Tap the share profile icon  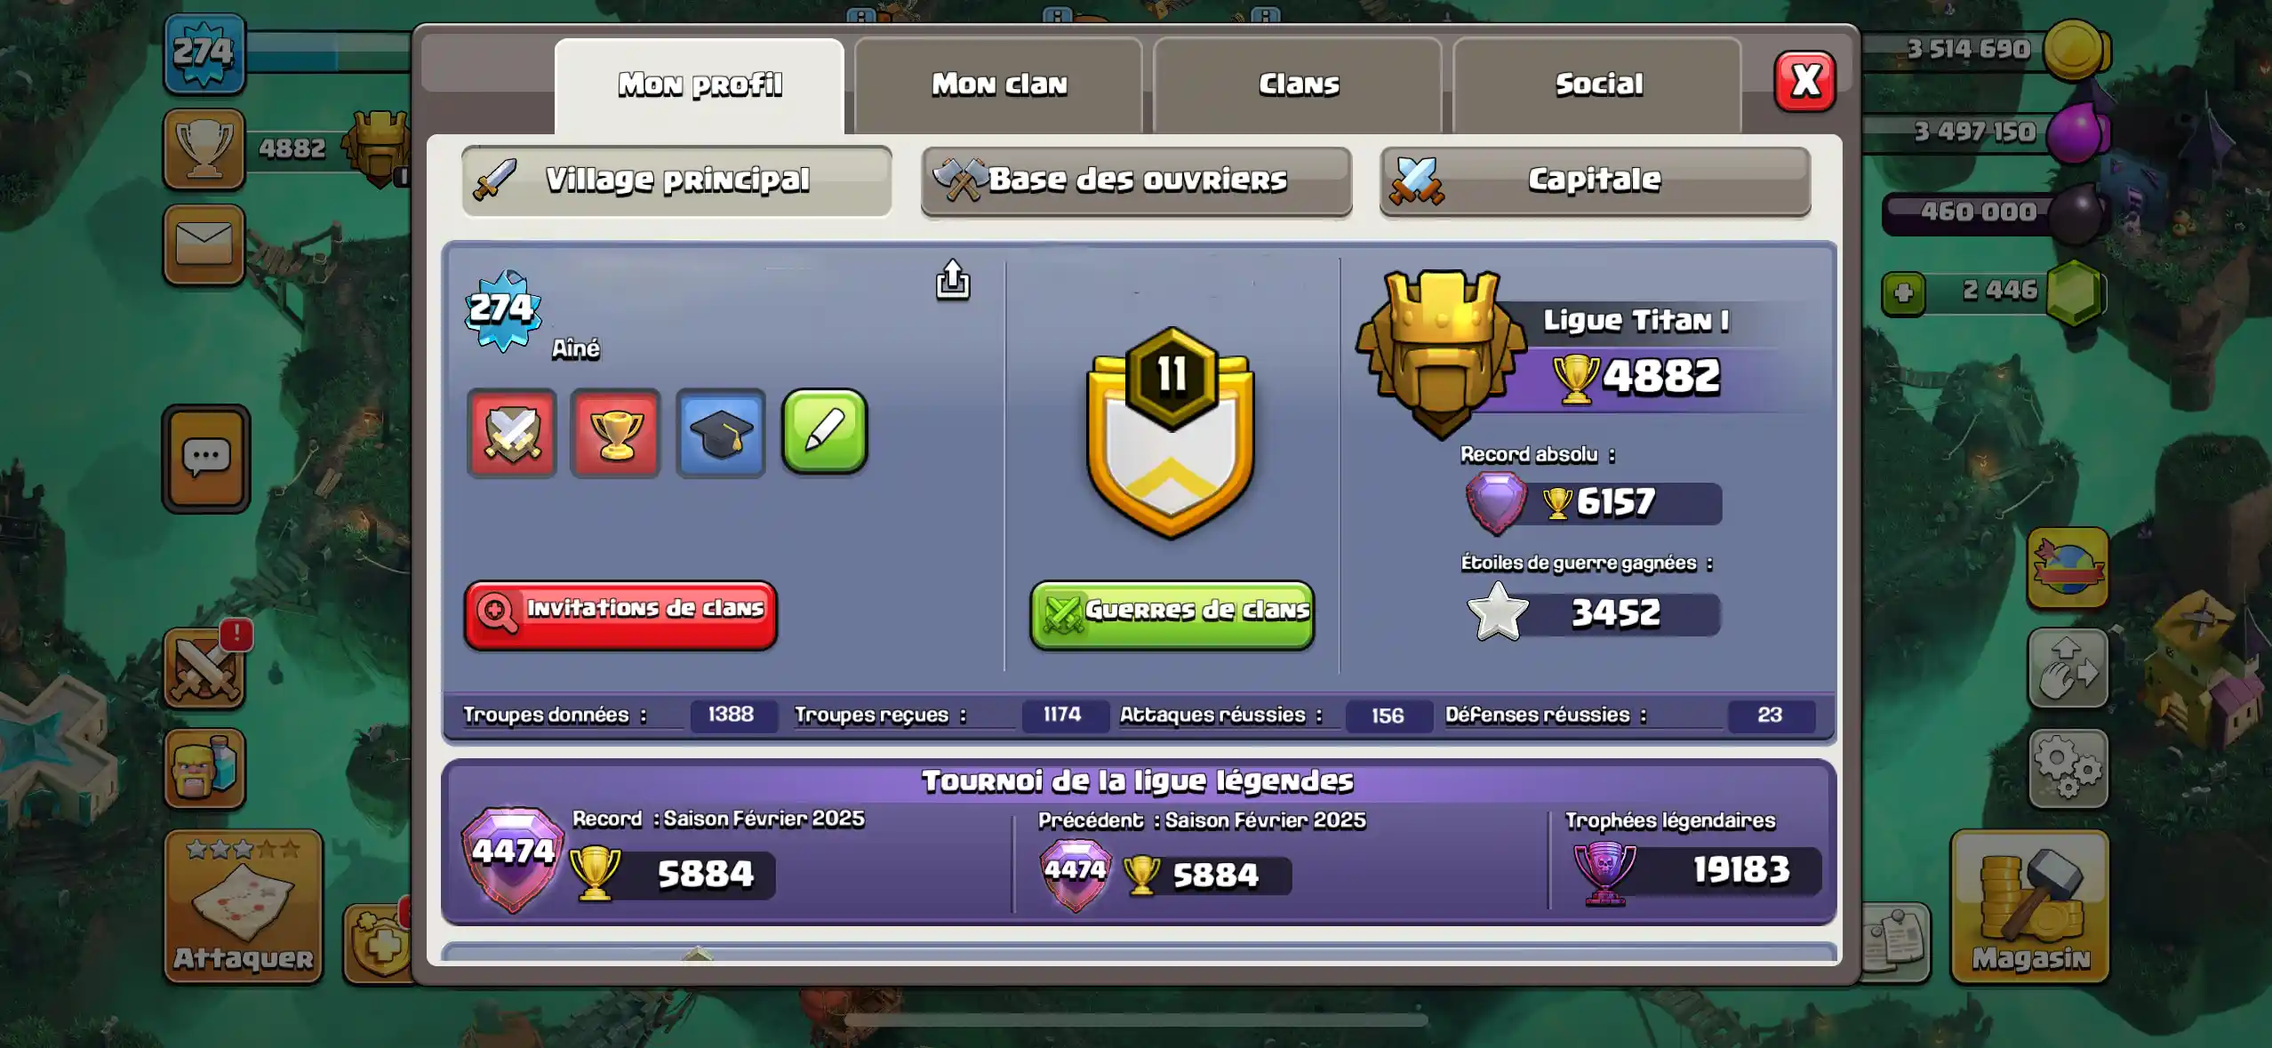point(952,280)
